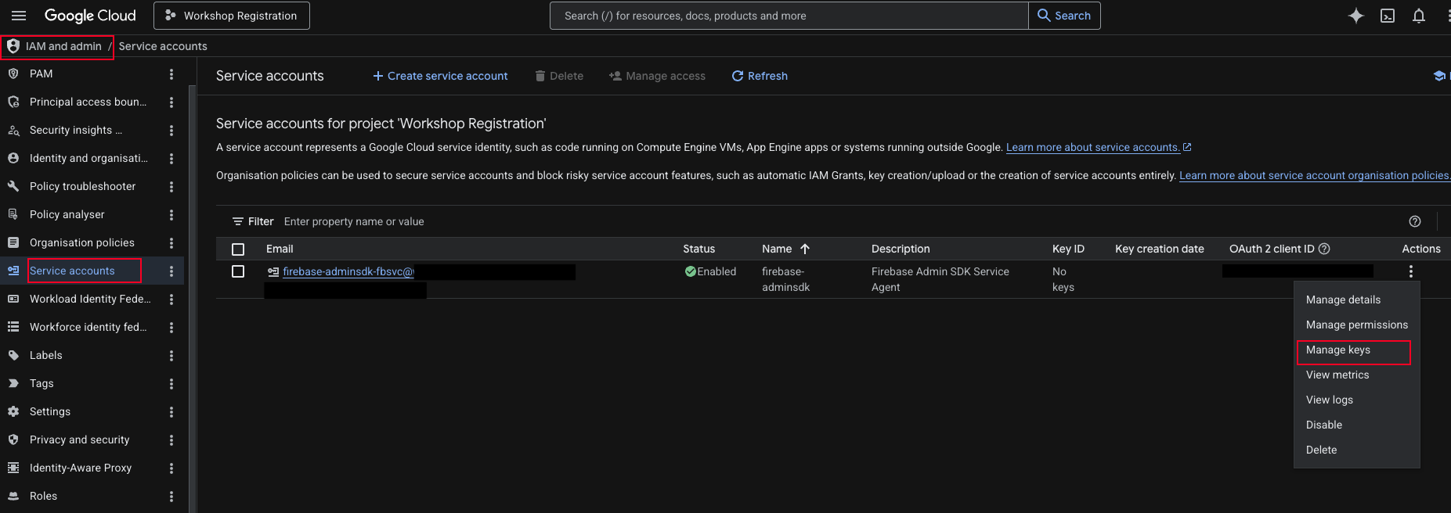Image resolution: width=1451 pixels, height=513 pixels.
Task: Open Settings sidebar item
Action: point(50,411)
